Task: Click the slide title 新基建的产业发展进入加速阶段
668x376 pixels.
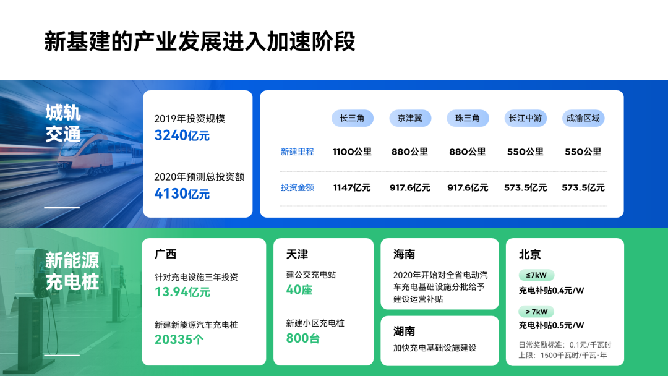Action: click(200, 41)
